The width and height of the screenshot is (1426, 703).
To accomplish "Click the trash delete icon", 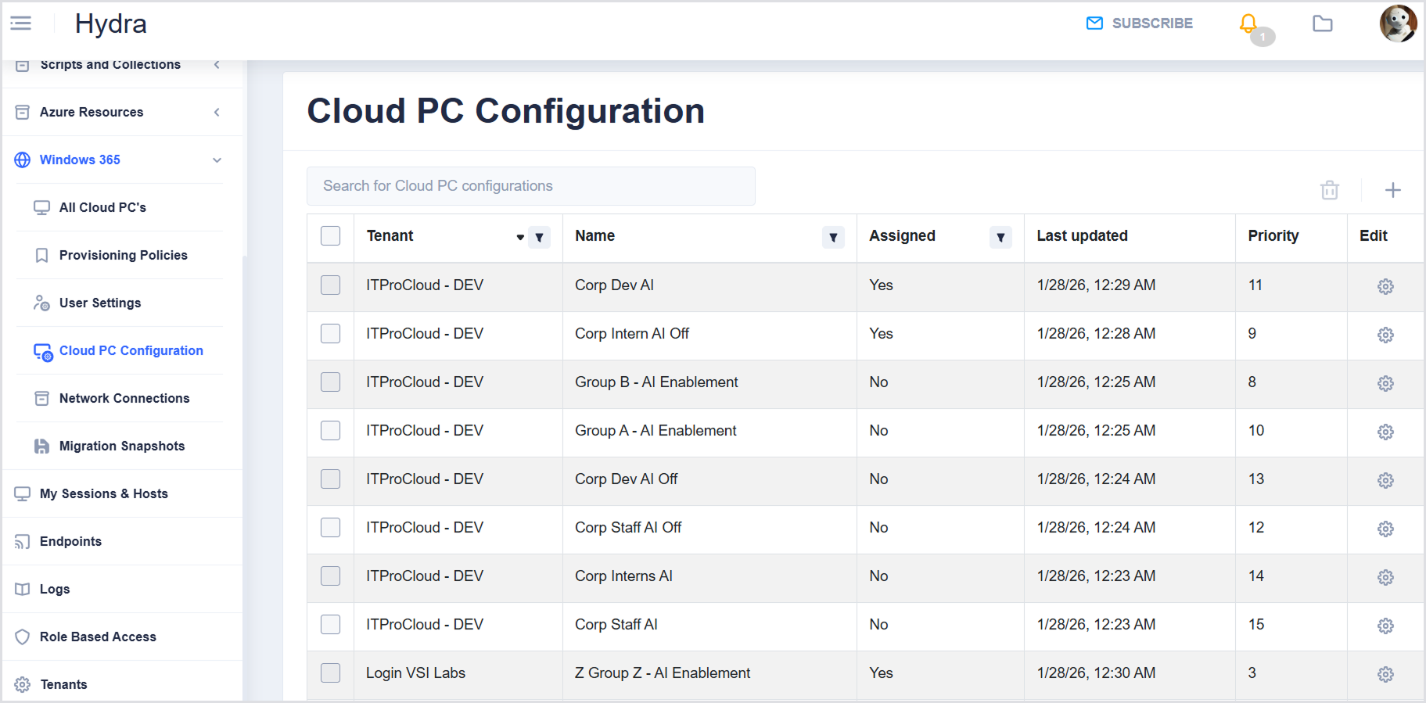I will coord(1329,190).
